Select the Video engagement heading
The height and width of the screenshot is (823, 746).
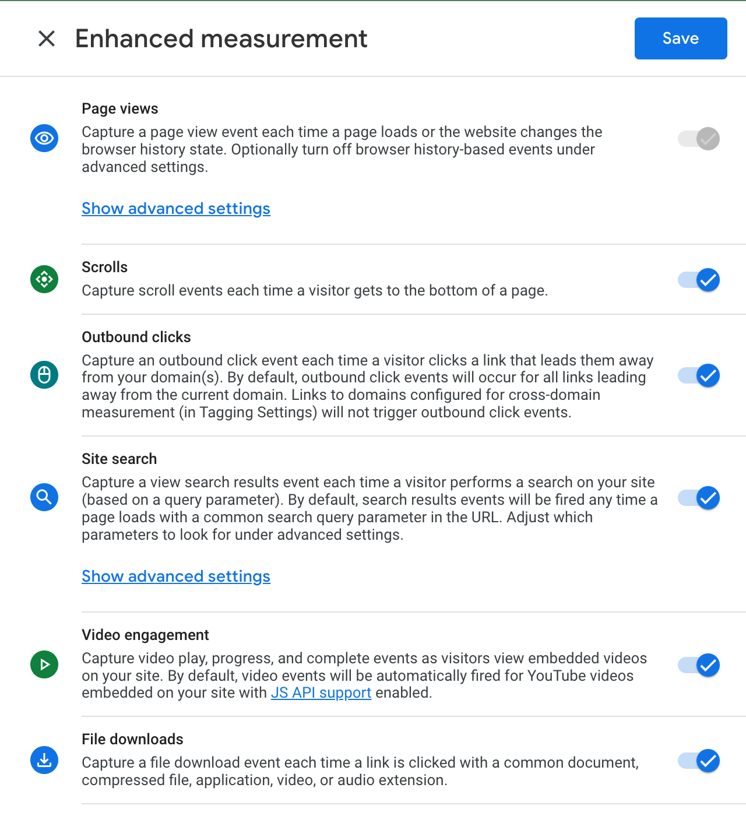(x=145, y=635)
